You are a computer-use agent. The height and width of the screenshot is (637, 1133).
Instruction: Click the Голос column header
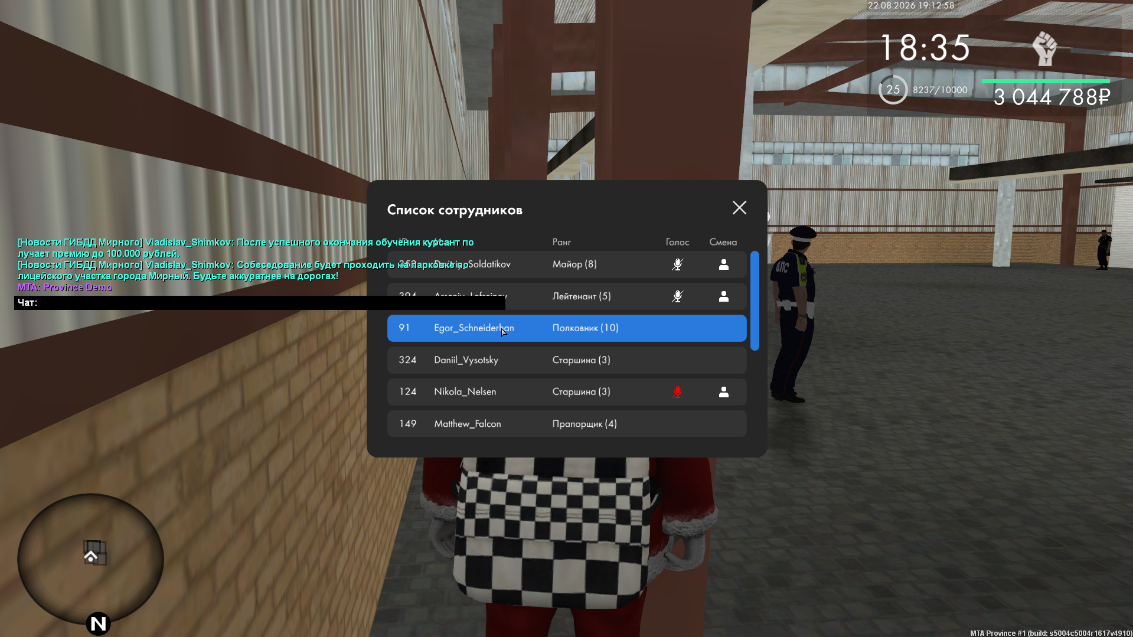pos(677,242)
